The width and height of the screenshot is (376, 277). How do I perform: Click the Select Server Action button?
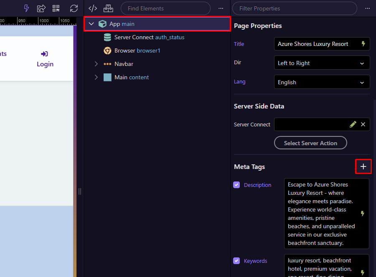point(310,143)
